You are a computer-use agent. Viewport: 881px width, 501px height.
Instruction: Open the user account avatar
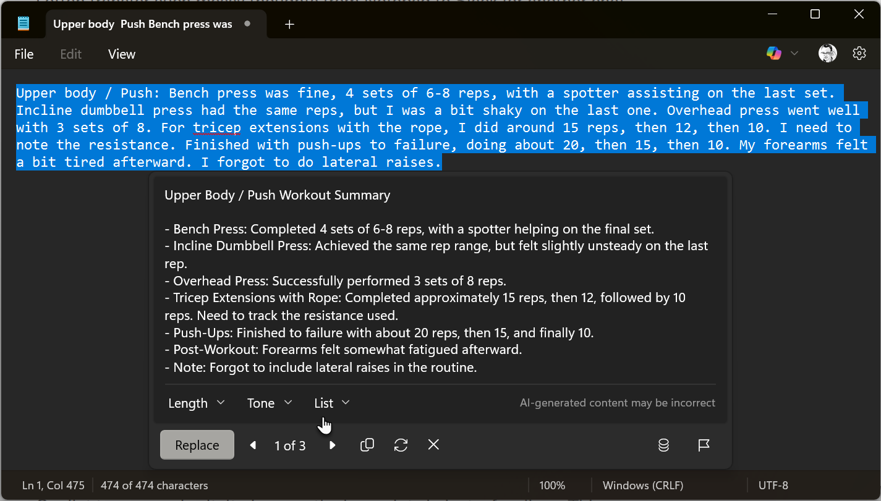click(828, 54)
